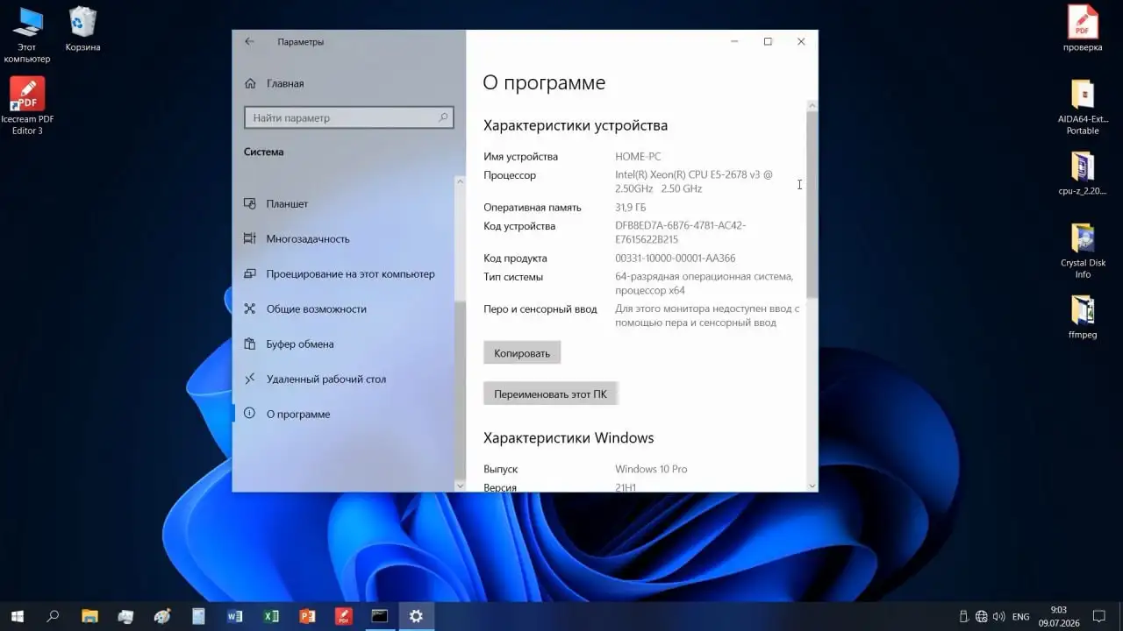
Task: Select AIDA64-Ext Portable desktop icon
Action: [1083, 107]
